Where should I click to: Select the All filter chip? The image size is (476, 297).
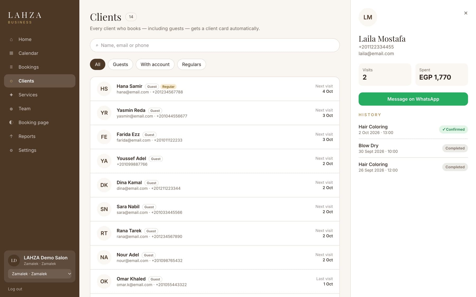point(98,64)
